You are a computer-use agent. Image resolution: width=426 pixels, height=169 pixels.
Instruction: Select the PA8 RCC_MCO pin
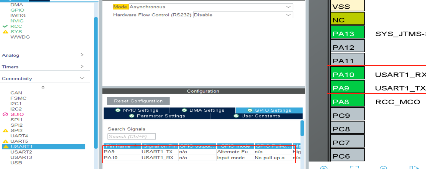pyautogui.click(x=347, y=102)
